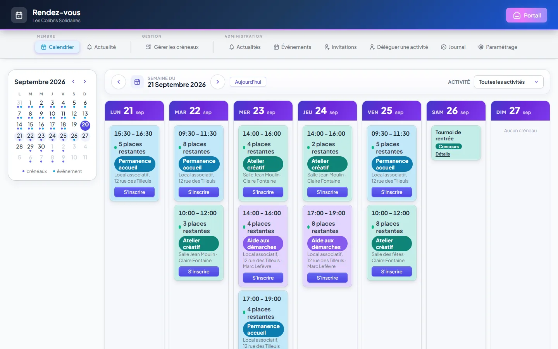Open the Invitations section
558x349 pixels.
point(341,47)
